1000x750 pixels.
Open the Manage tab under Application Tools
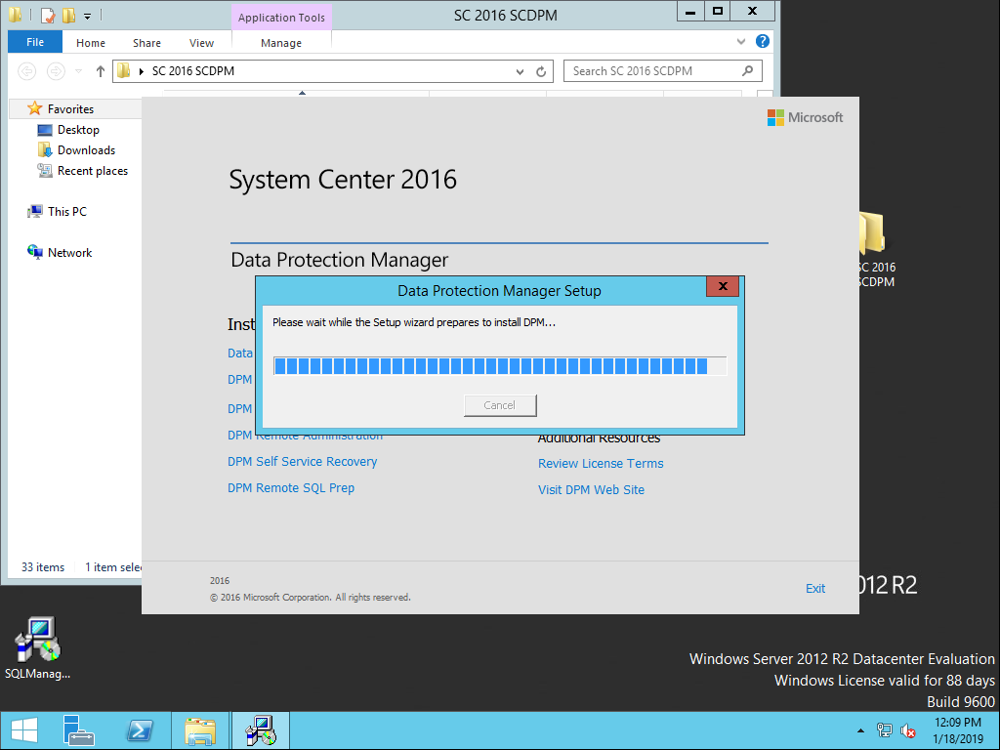(x=280, y=42)
